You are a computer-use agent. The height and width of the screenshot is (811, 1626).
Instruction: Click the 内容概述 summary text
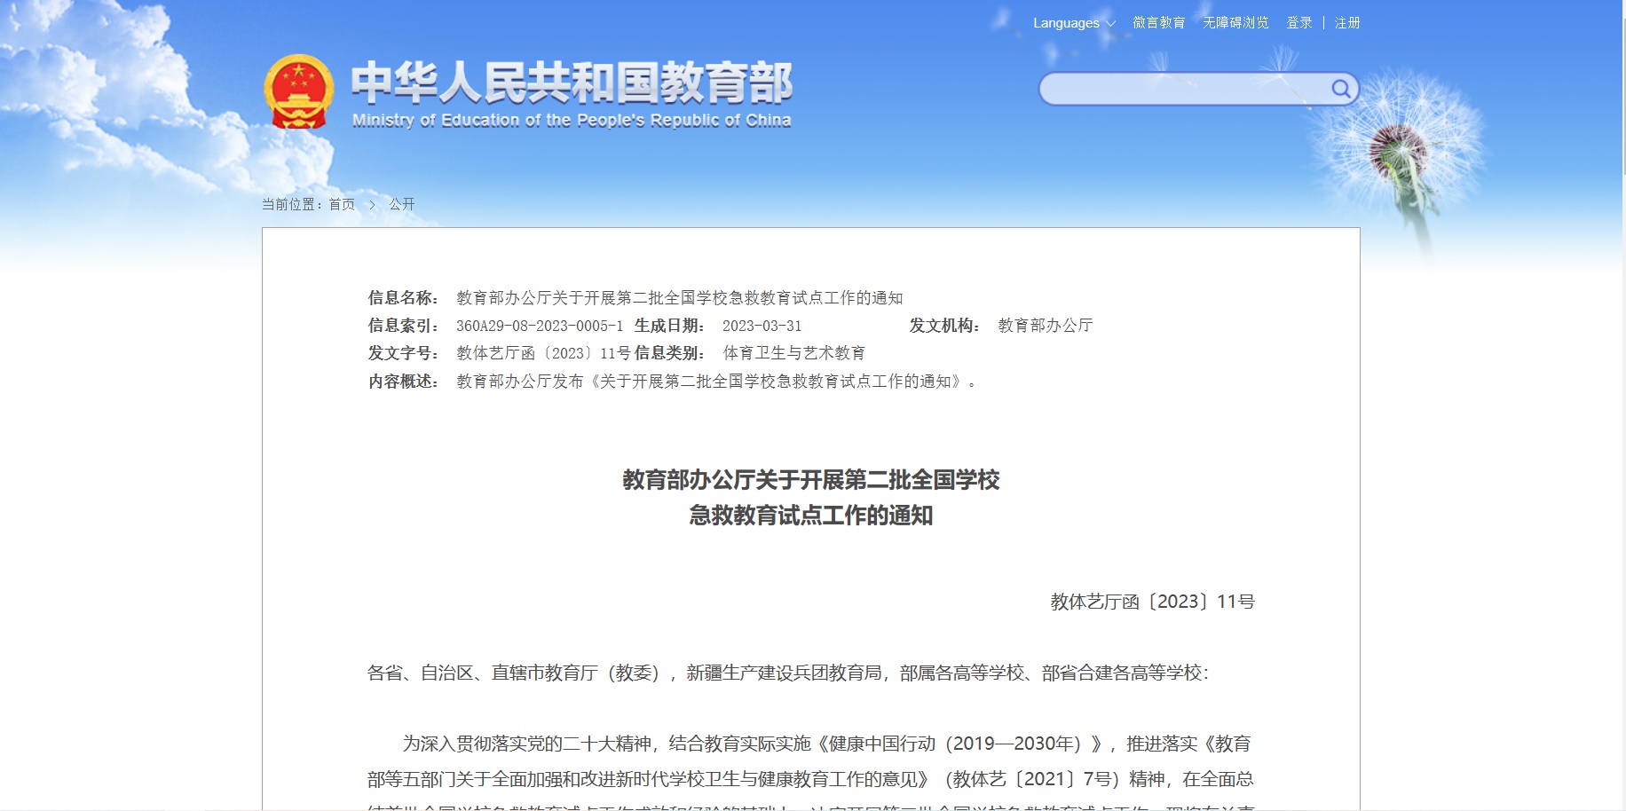tap(716, 382)
